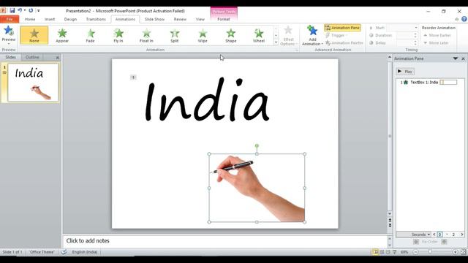Image resolution: width=468 pixels, height=263 pixels.
Task: Apply the Float In animation
Action: point(146,35)
